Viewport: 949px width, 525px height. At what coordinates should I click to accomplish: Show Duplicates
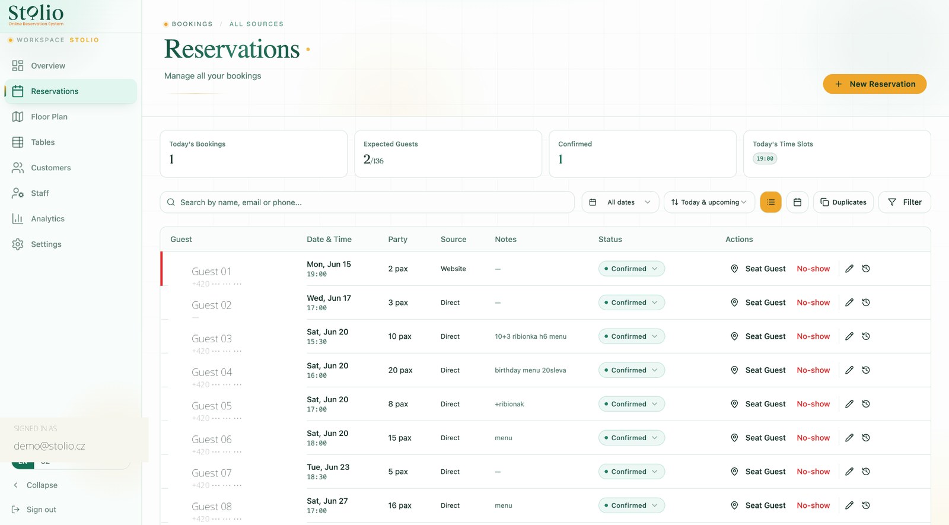[x=843, y=202]
